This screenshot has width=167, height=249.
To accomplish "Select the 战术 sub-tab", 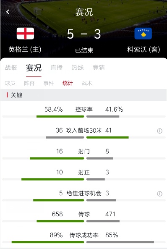I will pyautogui.click(x=87, y=83).
